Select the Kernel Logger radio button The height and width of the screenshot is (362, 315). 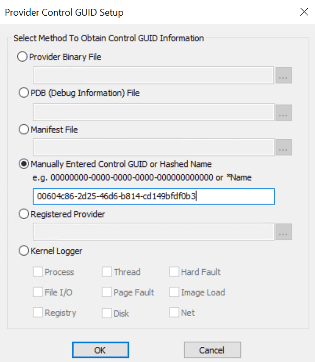pos(23,251)
